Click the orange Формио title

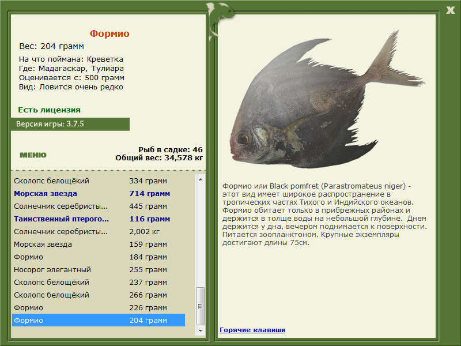tap(109, 33)
